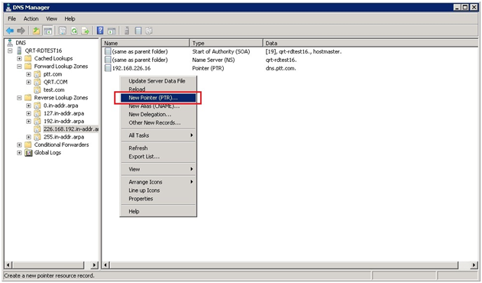Open the Action menu
This screenshot has width=482, height=283.
pyautogui.click(x=31, y=19)
